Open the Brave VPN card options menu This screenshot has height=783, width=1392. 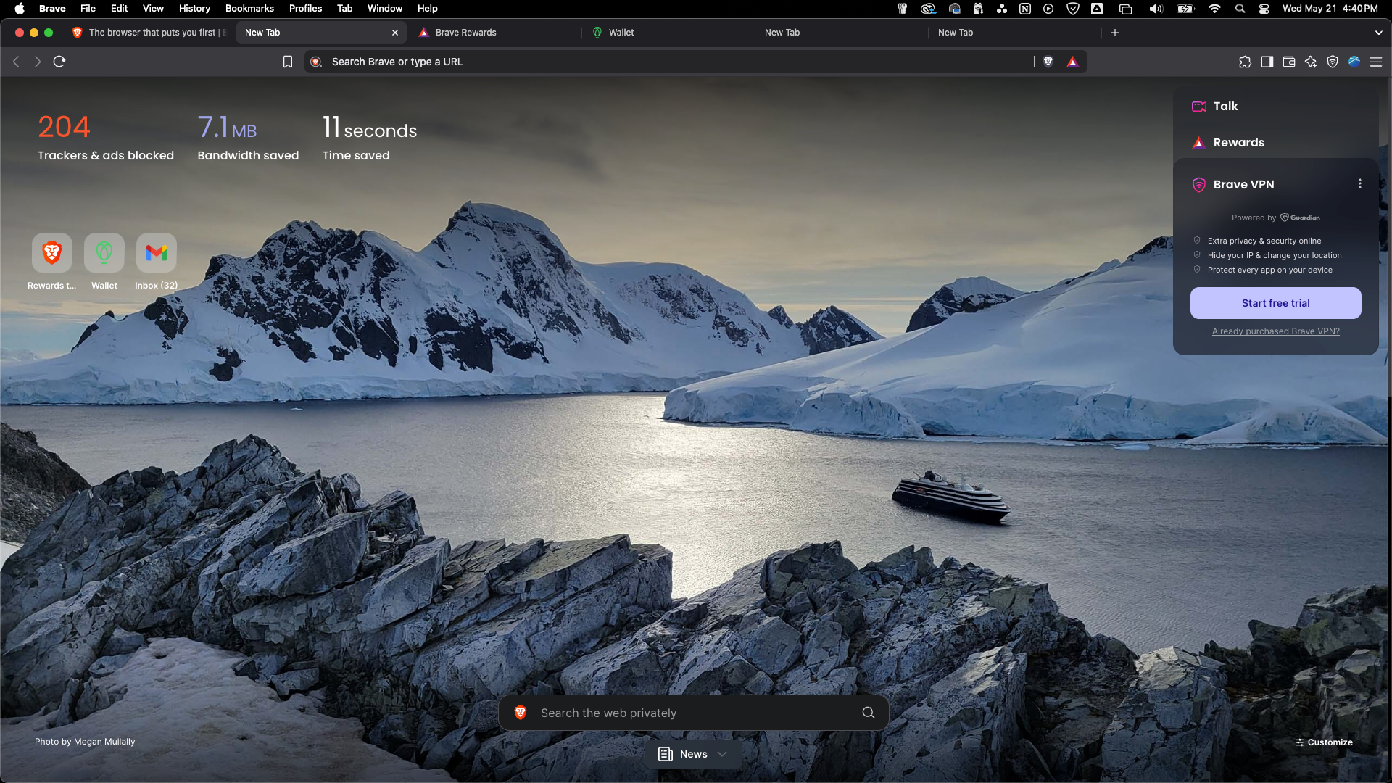point(1360,183)
